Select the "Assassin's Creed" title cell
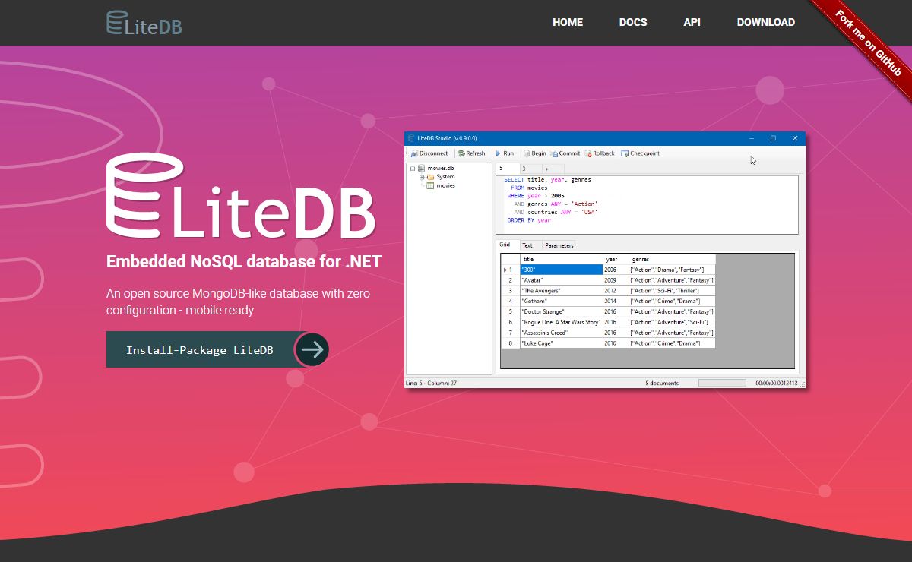Viewport: 912px width, 562px height. (561, 333)
